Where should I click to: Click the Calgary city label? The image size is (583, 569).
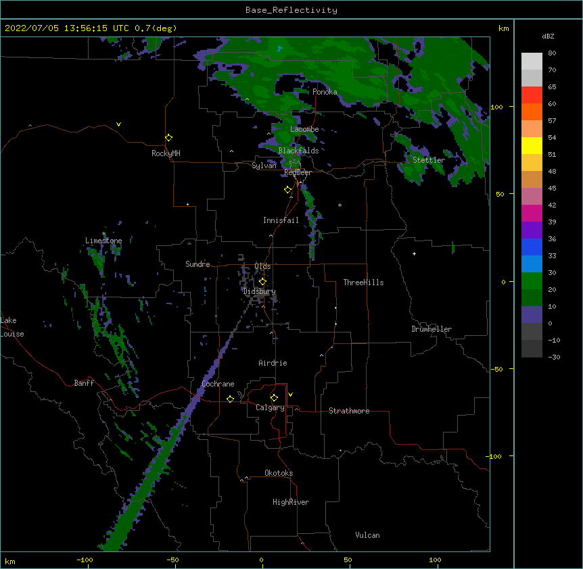click(x=270, y=407)
